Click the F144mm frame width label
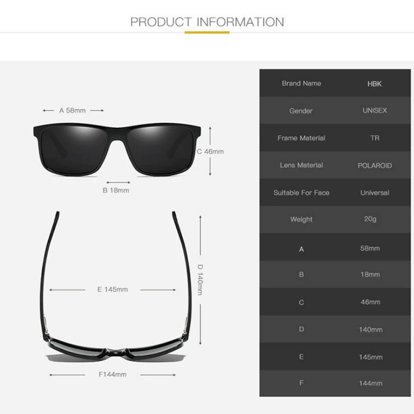Screen dimensions: 414x414 112,374
